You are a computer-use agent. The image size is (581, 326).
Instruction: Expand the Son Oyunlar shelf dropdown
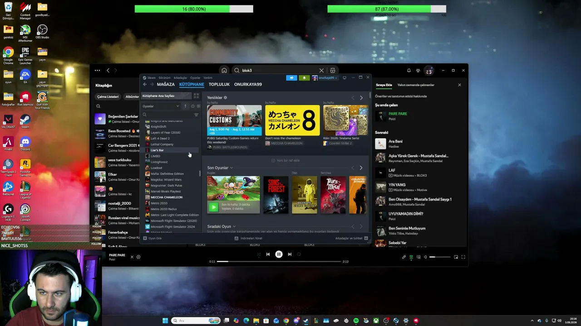[231, 168]
